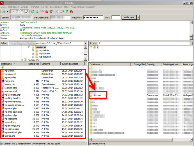Open the Ansicht menu
The height and width of the screenshot is (146, 194).
coord(25,7)
